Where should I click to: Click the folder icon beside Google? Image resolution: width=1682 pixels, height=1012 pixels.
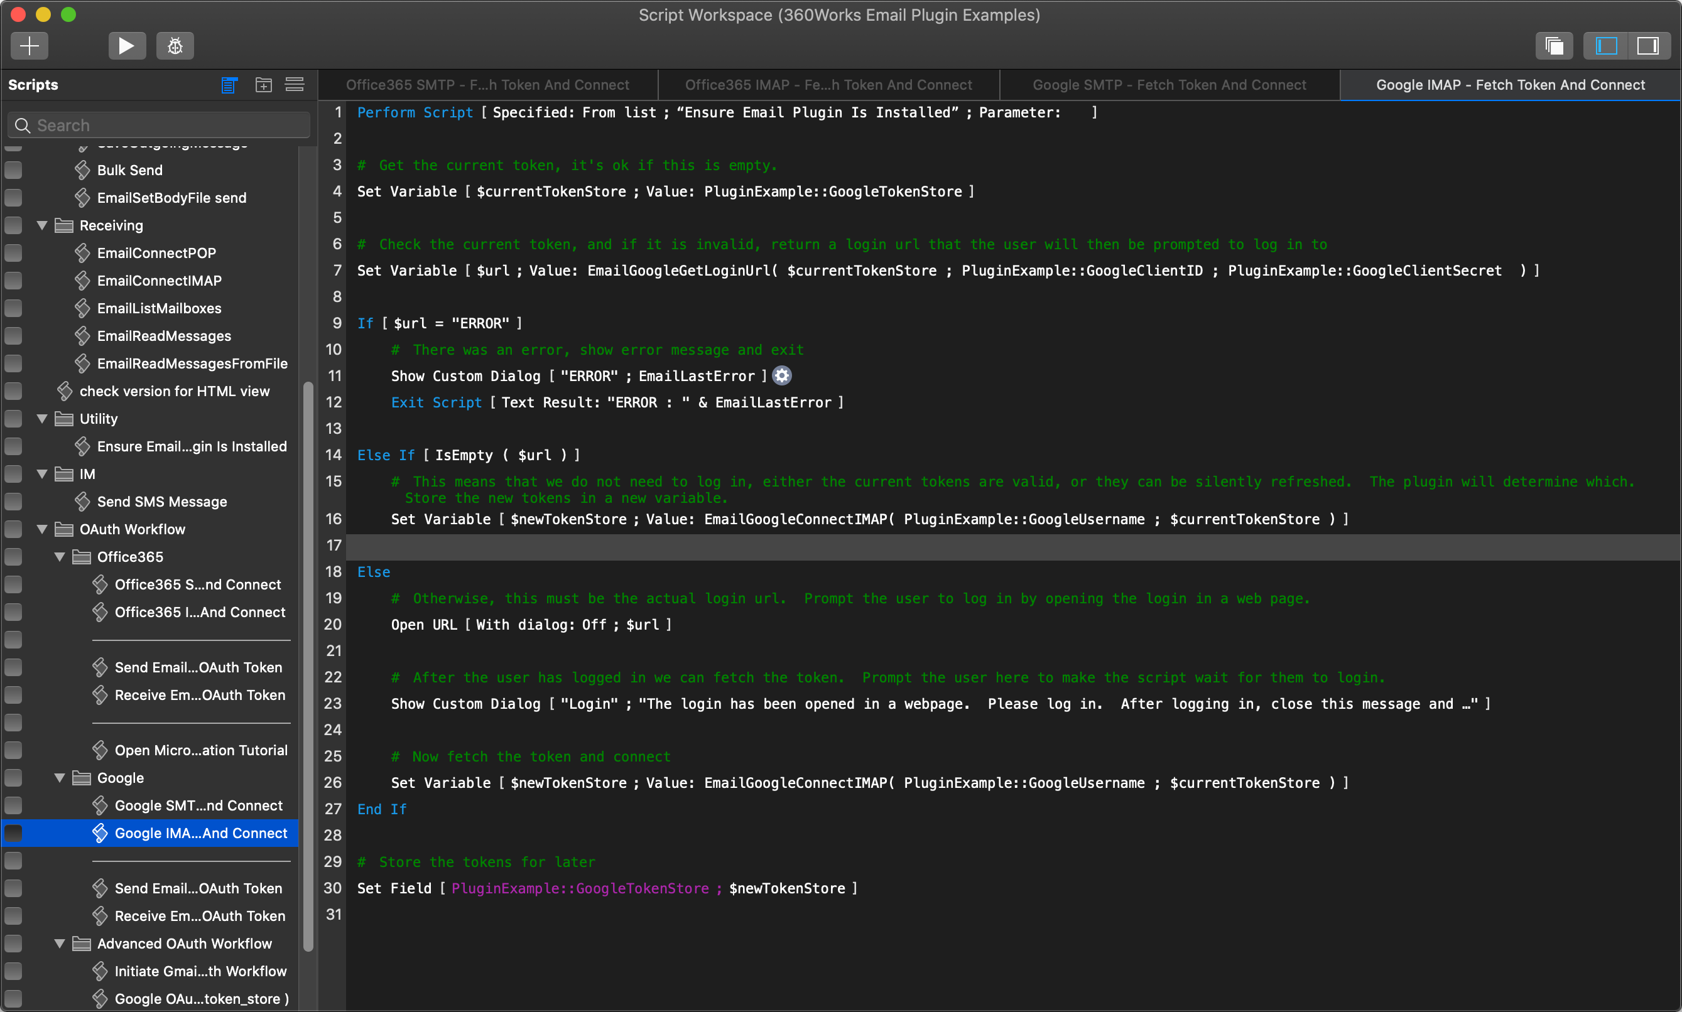[82, 778]
